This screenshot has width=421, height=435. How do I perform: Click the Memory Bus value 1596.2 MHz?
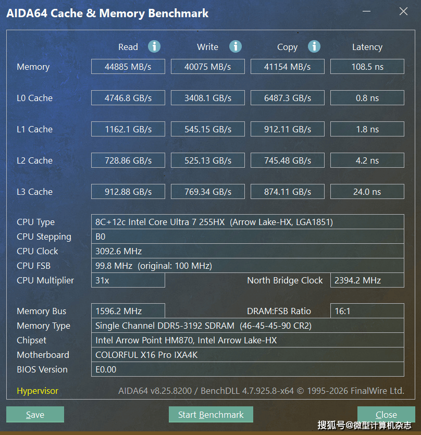[128, 310]
